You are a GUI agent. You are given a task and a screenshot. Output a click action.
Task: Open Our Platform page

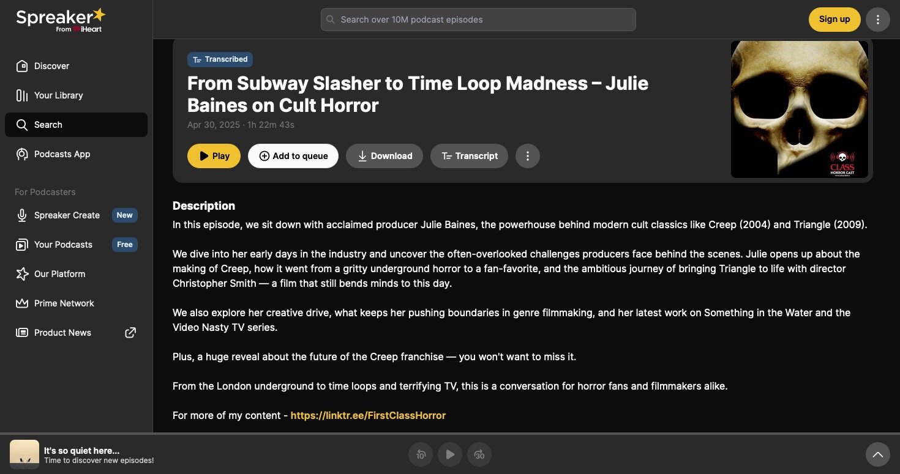click(76, 274)
